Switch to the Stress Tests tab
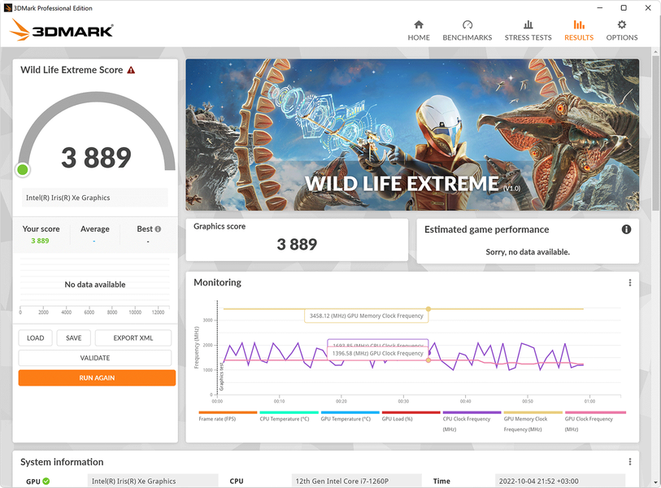 (528, 31)
